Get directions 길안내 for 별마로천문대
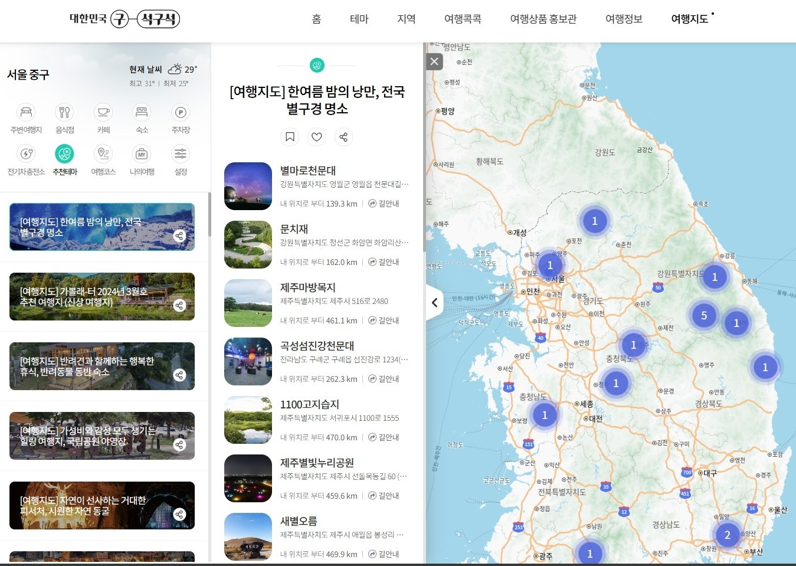The width and height of the screenshot is (796, 566). (x=384, y=204)
